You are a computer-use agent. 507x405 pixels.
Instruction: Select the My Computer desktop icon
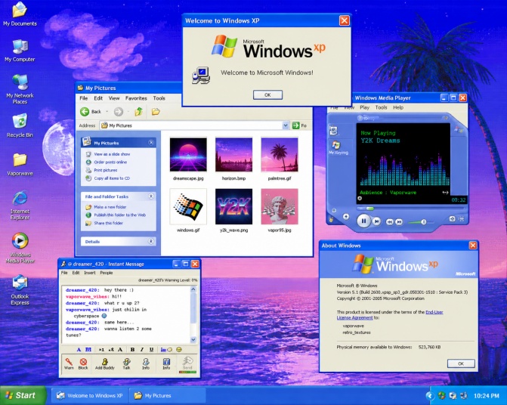click(x=20, y=51)
